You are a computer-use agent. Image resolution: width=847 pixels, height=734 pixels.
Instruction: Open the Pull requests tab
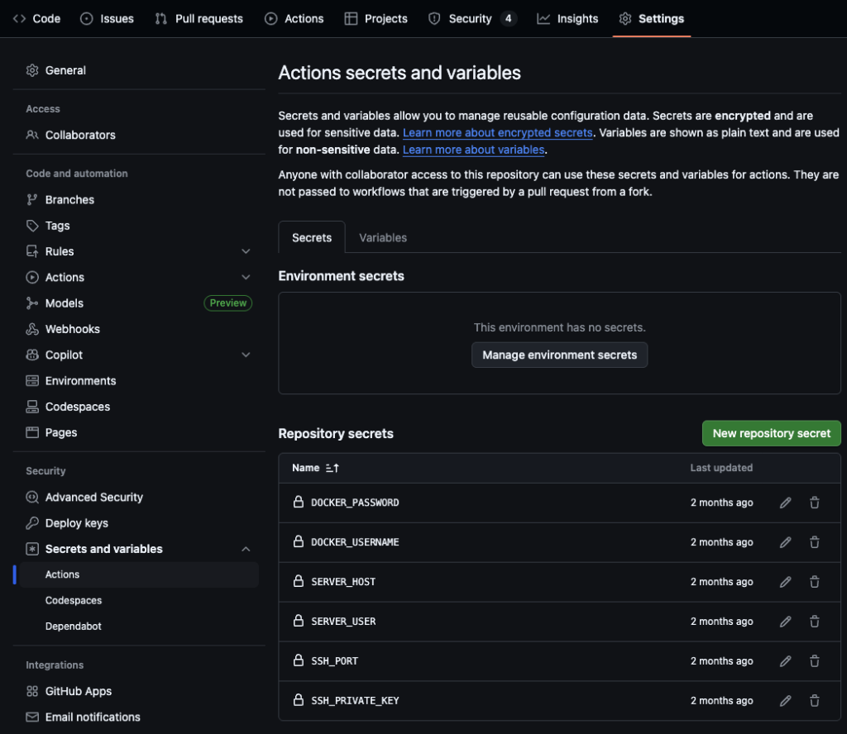tap(199, 19)
